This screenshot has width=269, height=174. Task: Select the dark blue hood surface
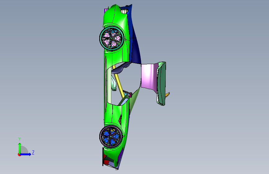coord(135,50)
